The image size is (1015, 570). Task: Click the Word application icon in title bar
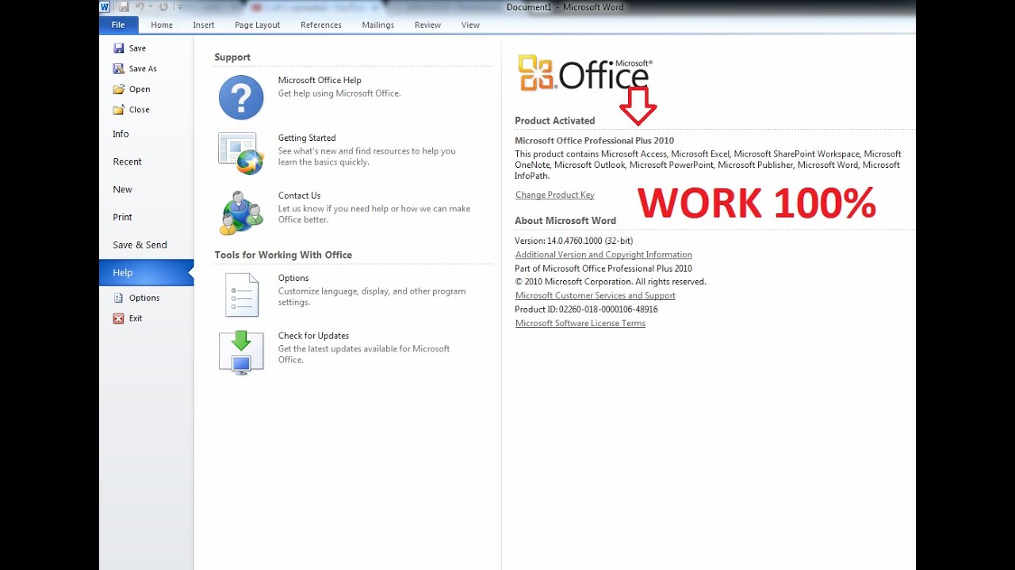pos(105,7)
